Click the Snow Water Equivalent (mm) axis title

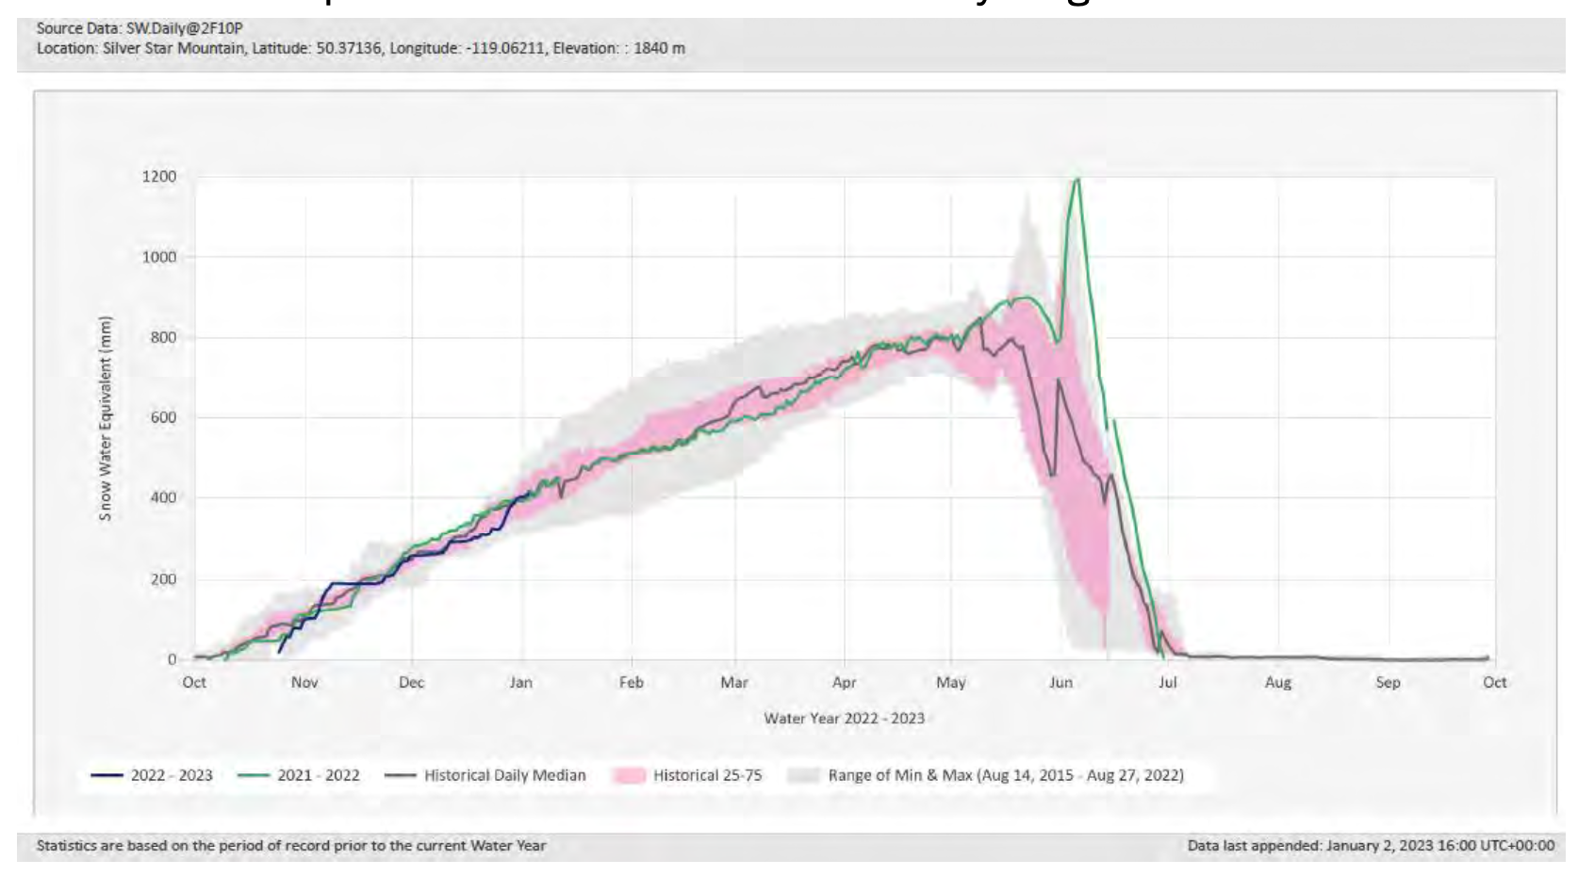[106, 417]
